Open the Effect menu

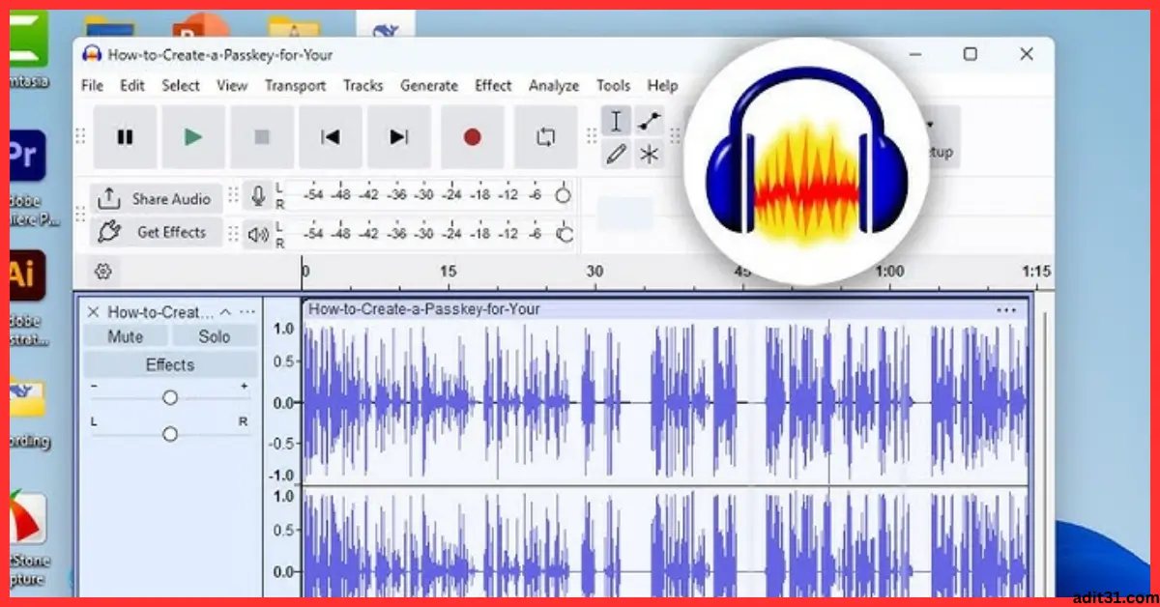click(x=493, y=86)
